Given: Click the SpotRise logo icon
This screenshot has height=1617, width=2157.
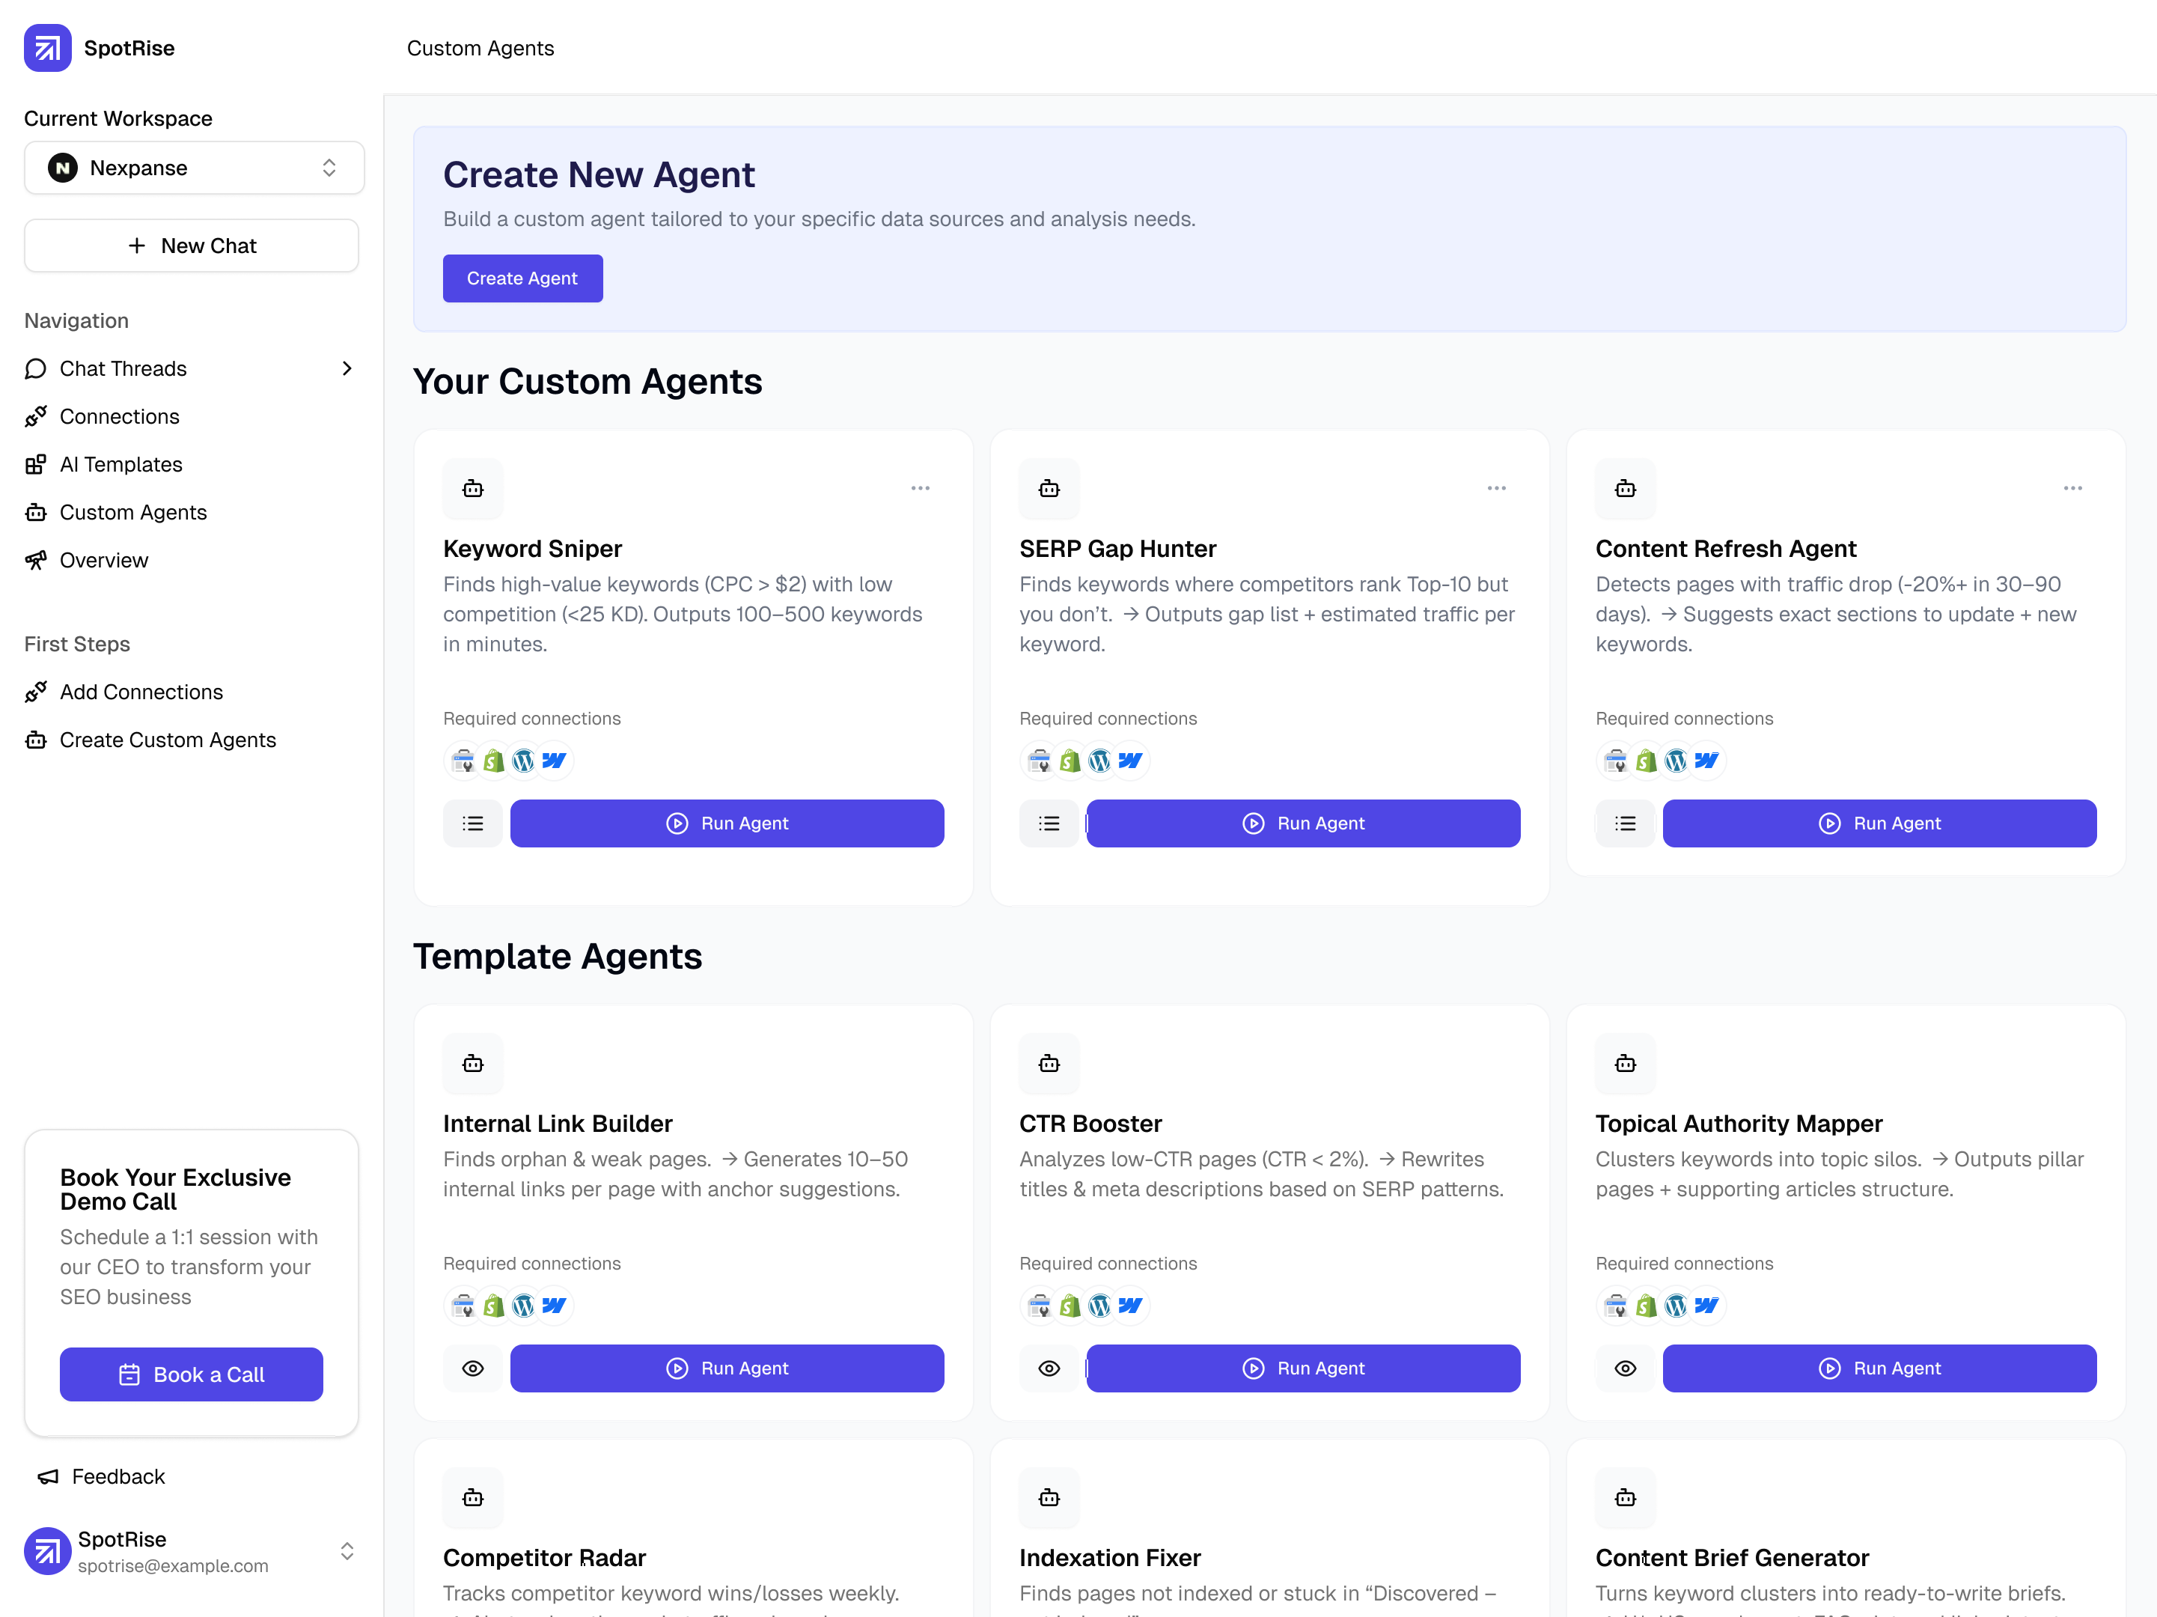Looking at the screenshot, I should (47, 48).
